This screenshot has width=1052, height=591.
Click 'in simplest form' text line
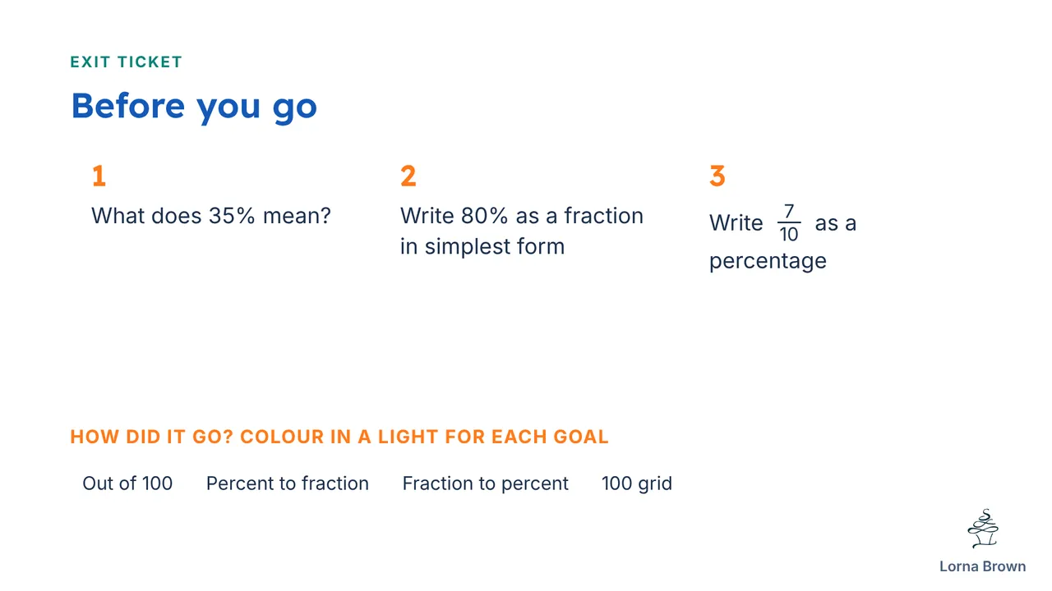coord(482,246)
